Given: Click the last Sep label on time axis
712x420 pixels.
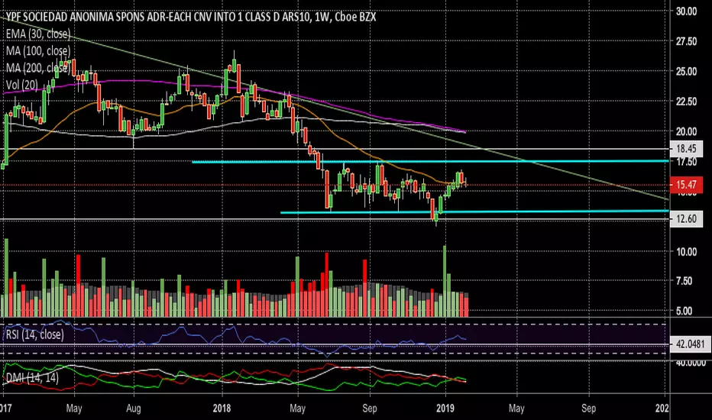Looking at the screenshot, I should [588, 409].
